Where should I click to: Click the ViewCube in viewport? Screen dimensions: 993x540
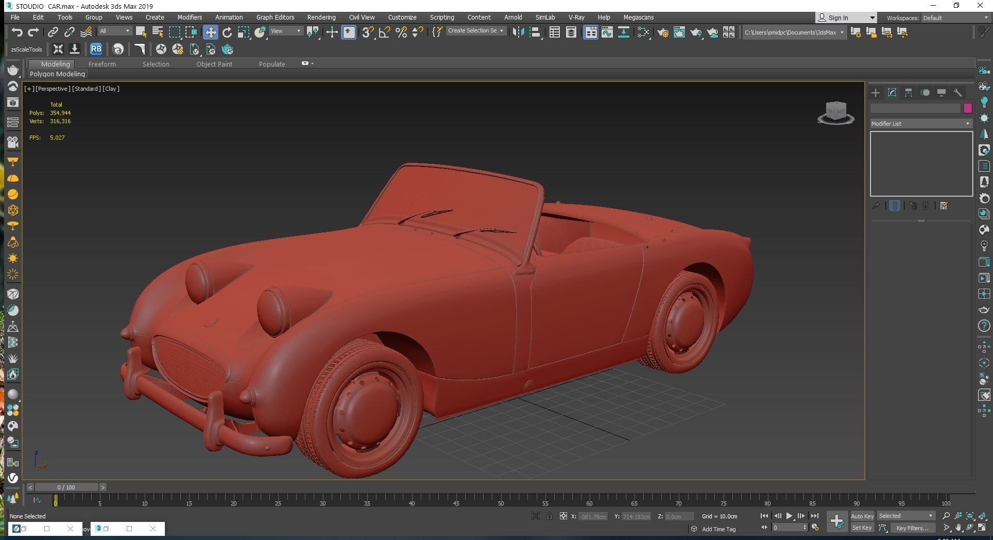click(835, 112)
